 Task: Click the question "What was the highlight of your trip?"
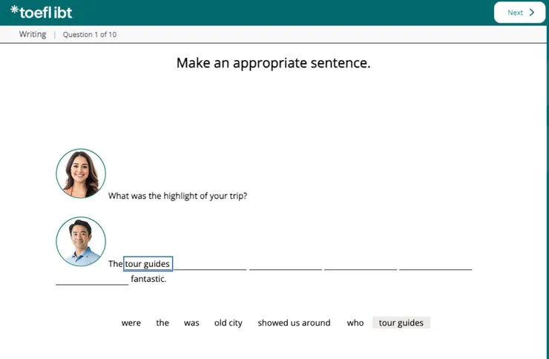click(177, 196)
